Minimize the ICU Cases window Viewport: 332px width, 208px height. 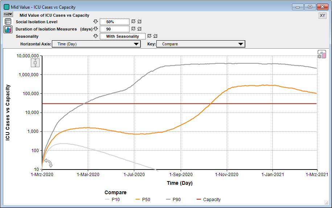(298, 7)
